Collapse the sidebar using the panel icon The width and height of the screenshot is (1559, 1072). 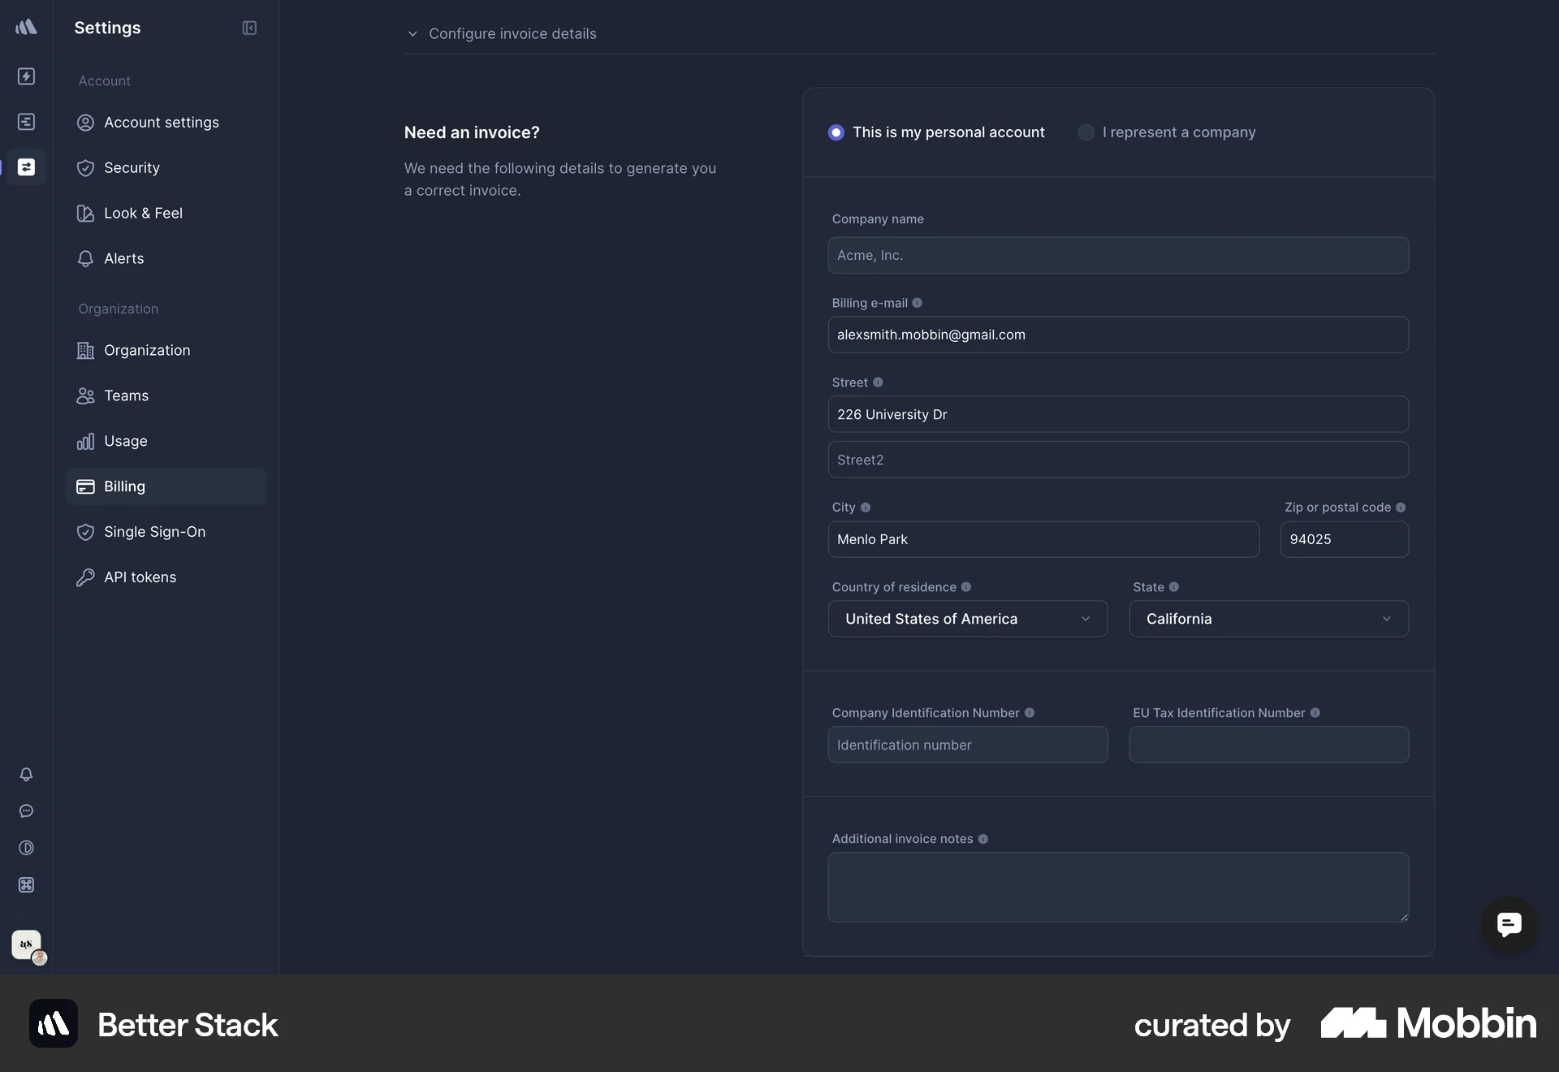[248, 28]
